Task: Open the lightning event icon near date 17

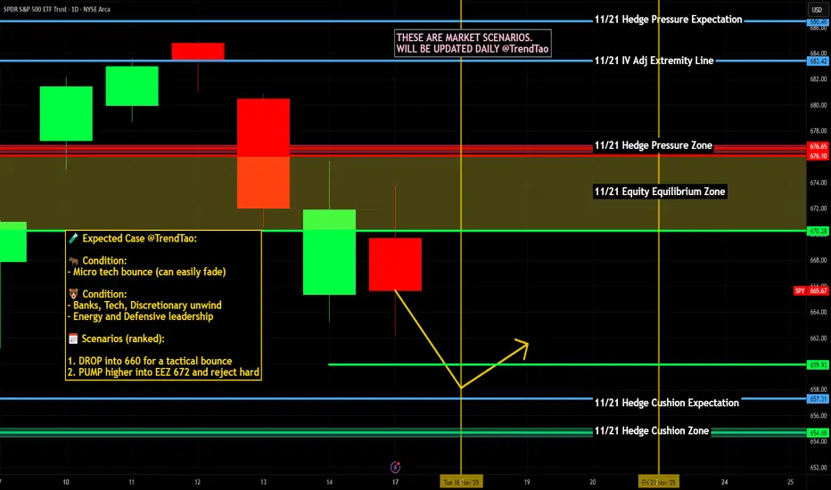Action: point(395,467)
